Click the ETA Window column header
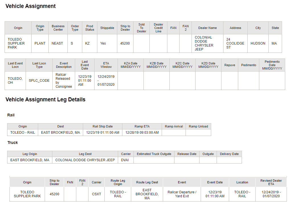Viewport: 300px width, 222px height. [106, 65]
